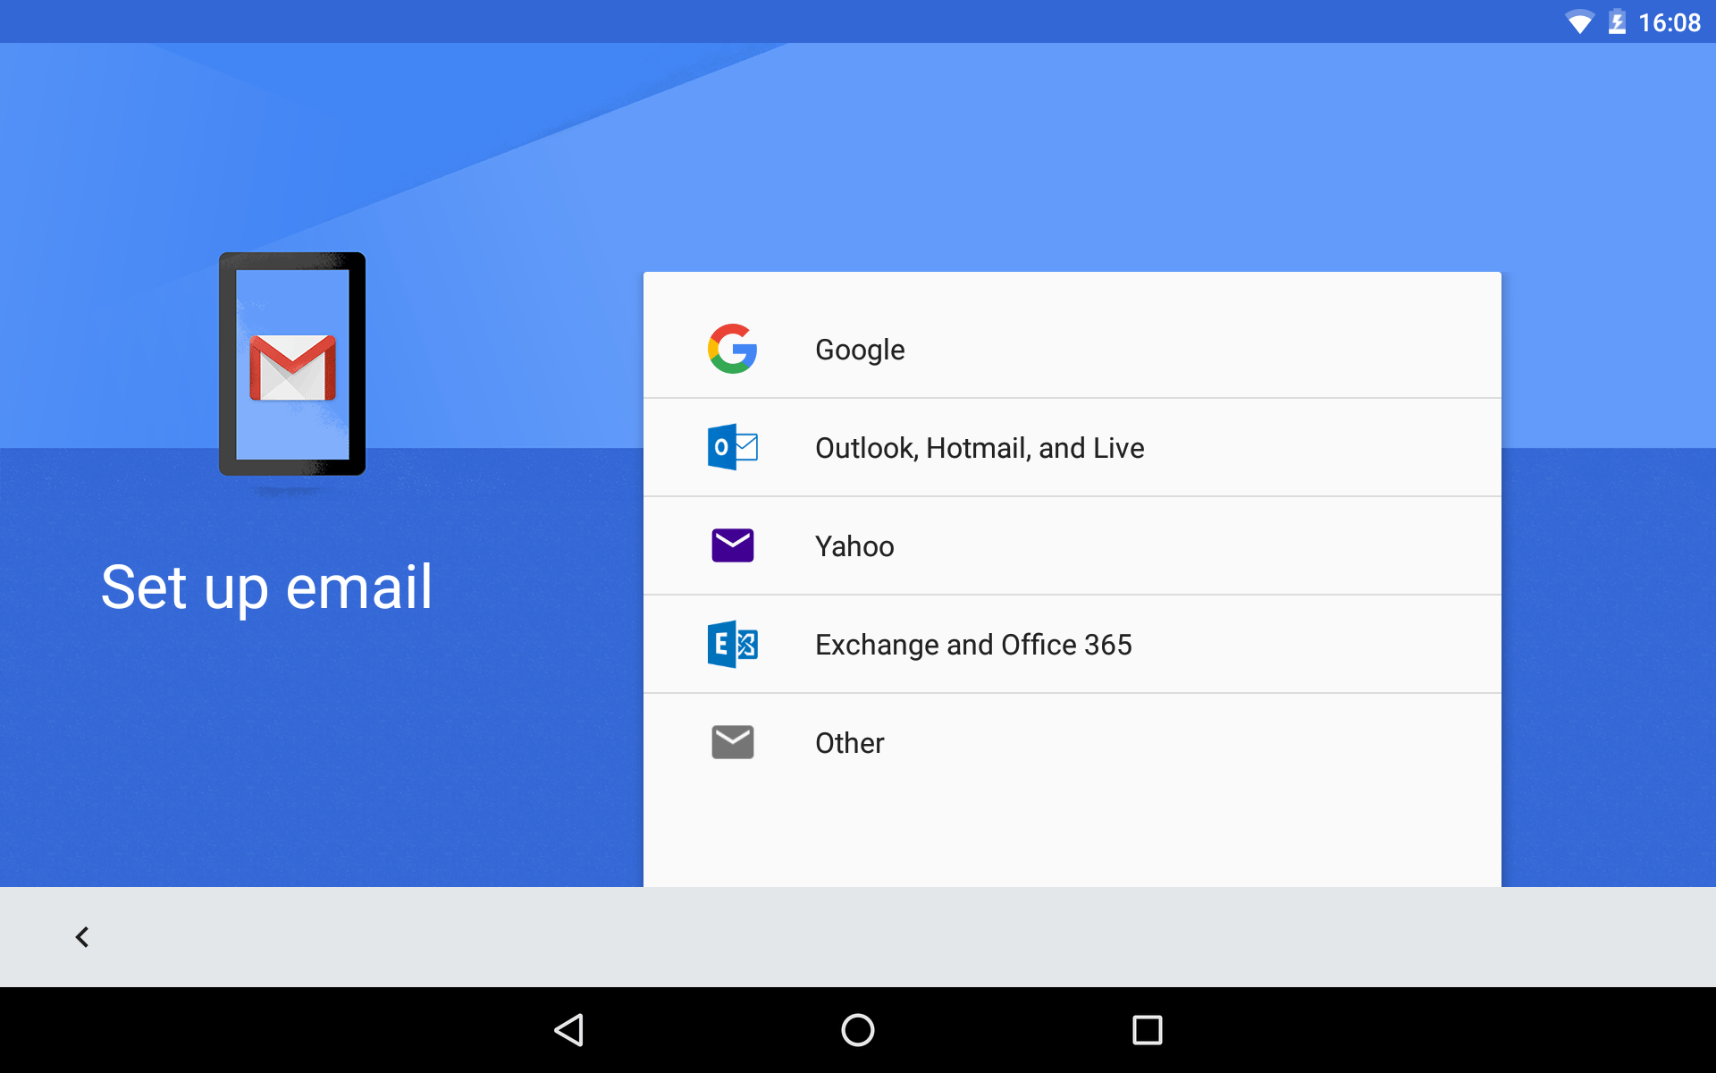Click the charging battery icon
This screenshot has height=1073, width=1716.
click(x=1619, y=21)
